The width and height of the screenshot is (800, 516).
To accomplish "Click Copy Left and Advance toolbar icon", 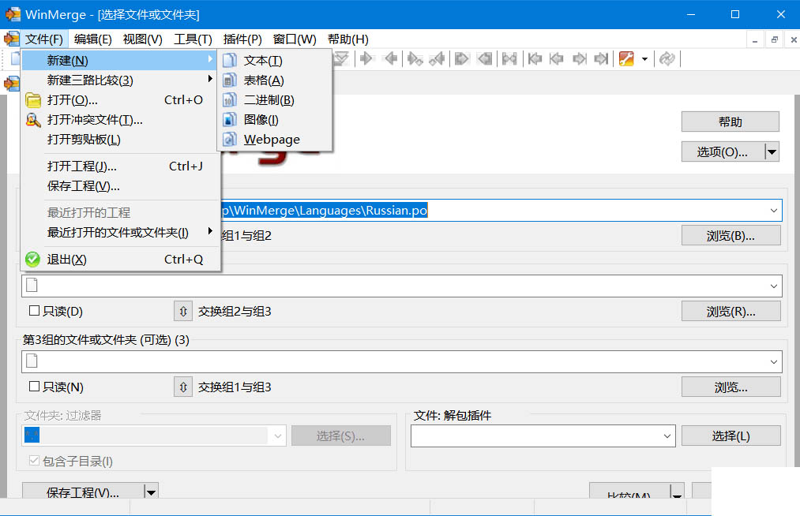I will tap(437, 59).
